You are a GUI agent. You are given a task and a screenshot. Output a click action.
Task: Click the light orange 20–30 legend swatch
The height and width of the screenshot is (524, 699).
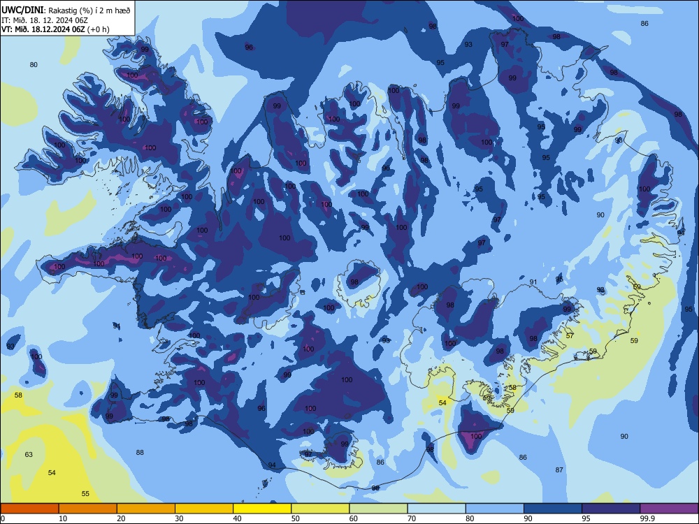(146, 509)
